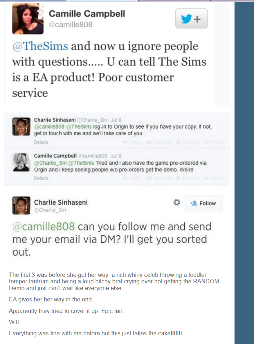Expand Details under Charlie's Jul 8 reply
This screenshot has width=254, height=344.
click(41, 142)
